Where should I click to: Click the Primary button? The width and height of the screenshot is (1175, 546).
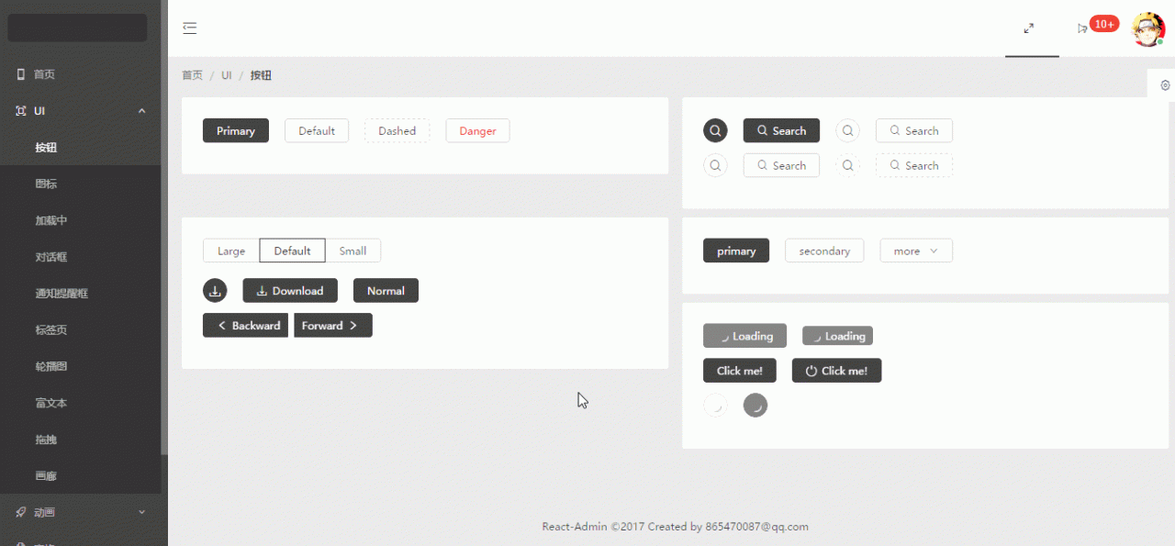[x=236, y=130]
